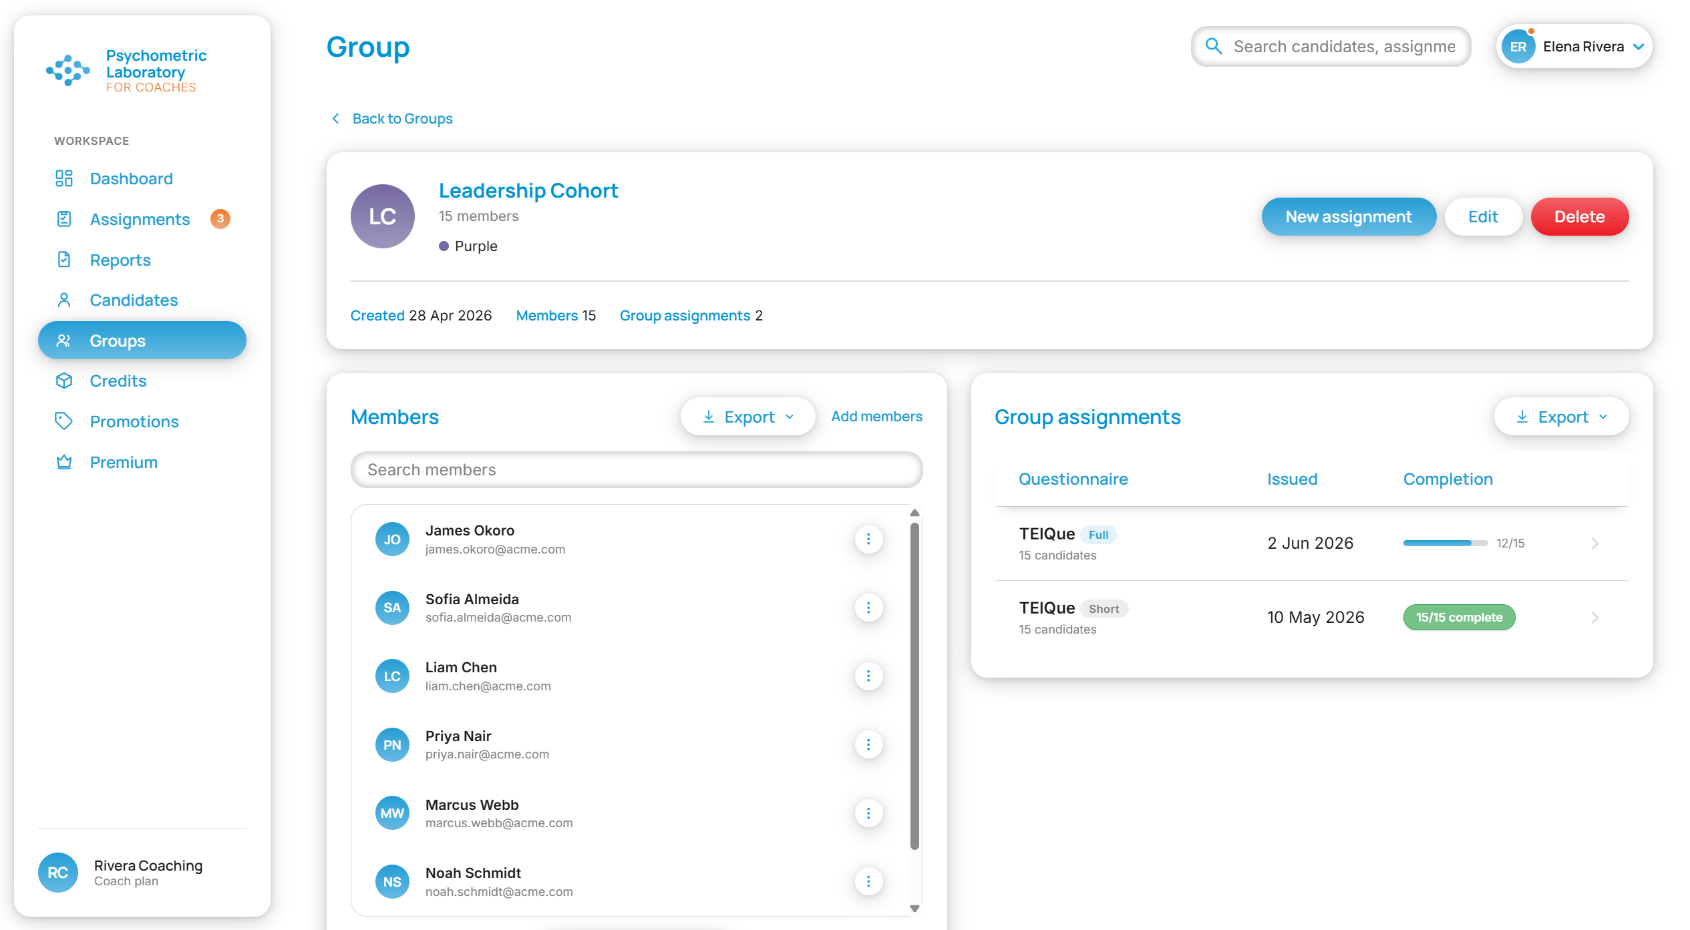Click the Assignments badge showing 3
Screen dimensions: 1690x930
pos(220,219)
